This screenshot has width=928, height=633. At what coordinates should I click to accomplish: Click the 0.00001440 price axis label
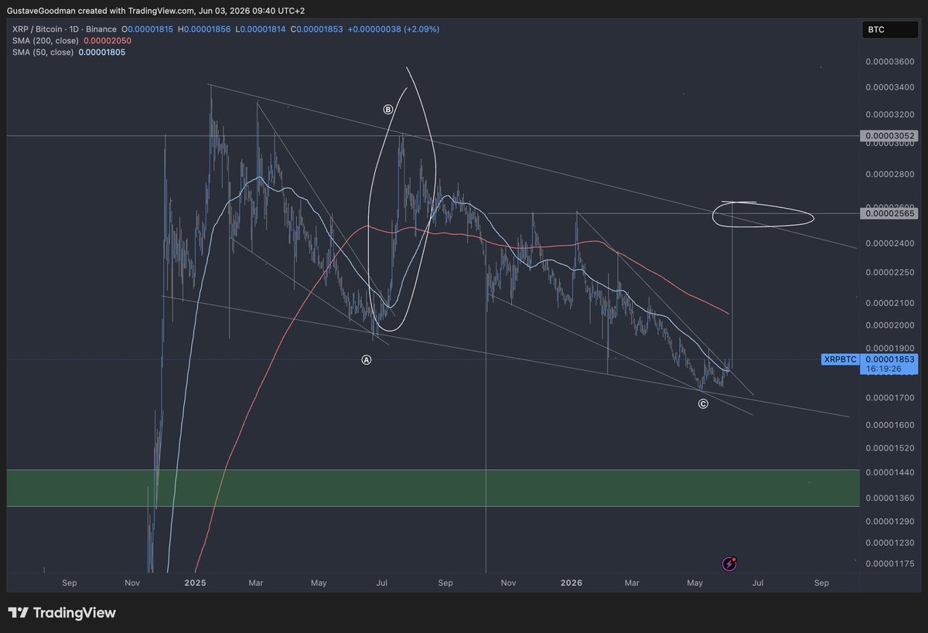(x=890, y=472)
